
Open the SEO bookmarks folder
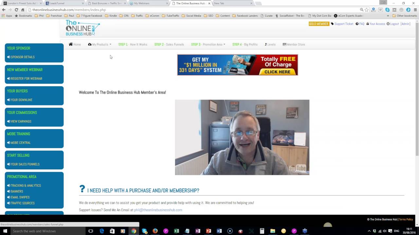pos(209,16)
